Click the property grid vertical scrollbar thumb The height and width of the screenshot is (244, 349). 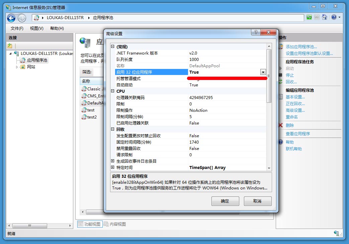coord(269,76)
